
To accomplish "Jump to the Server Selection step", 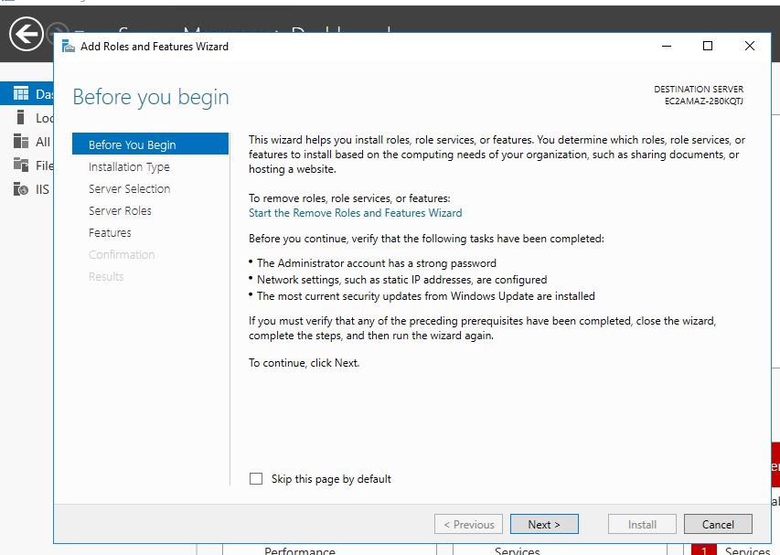I will point(129,189).
